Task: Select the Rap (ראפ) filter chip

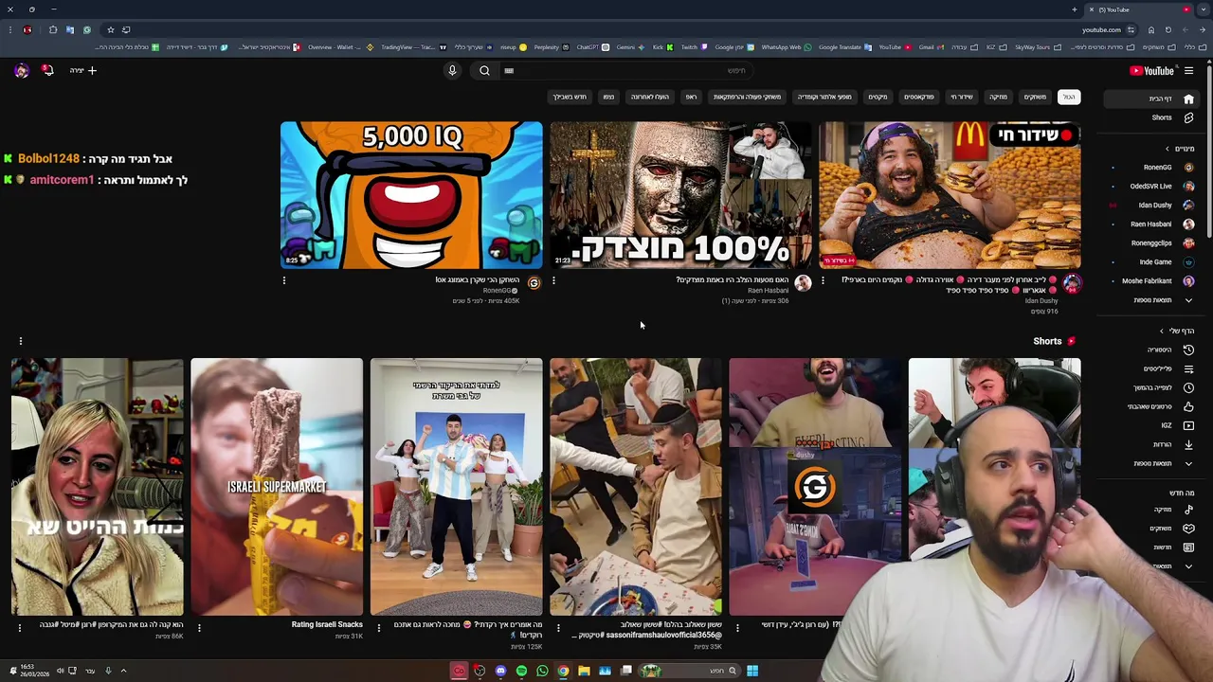Action: [691, 97]
